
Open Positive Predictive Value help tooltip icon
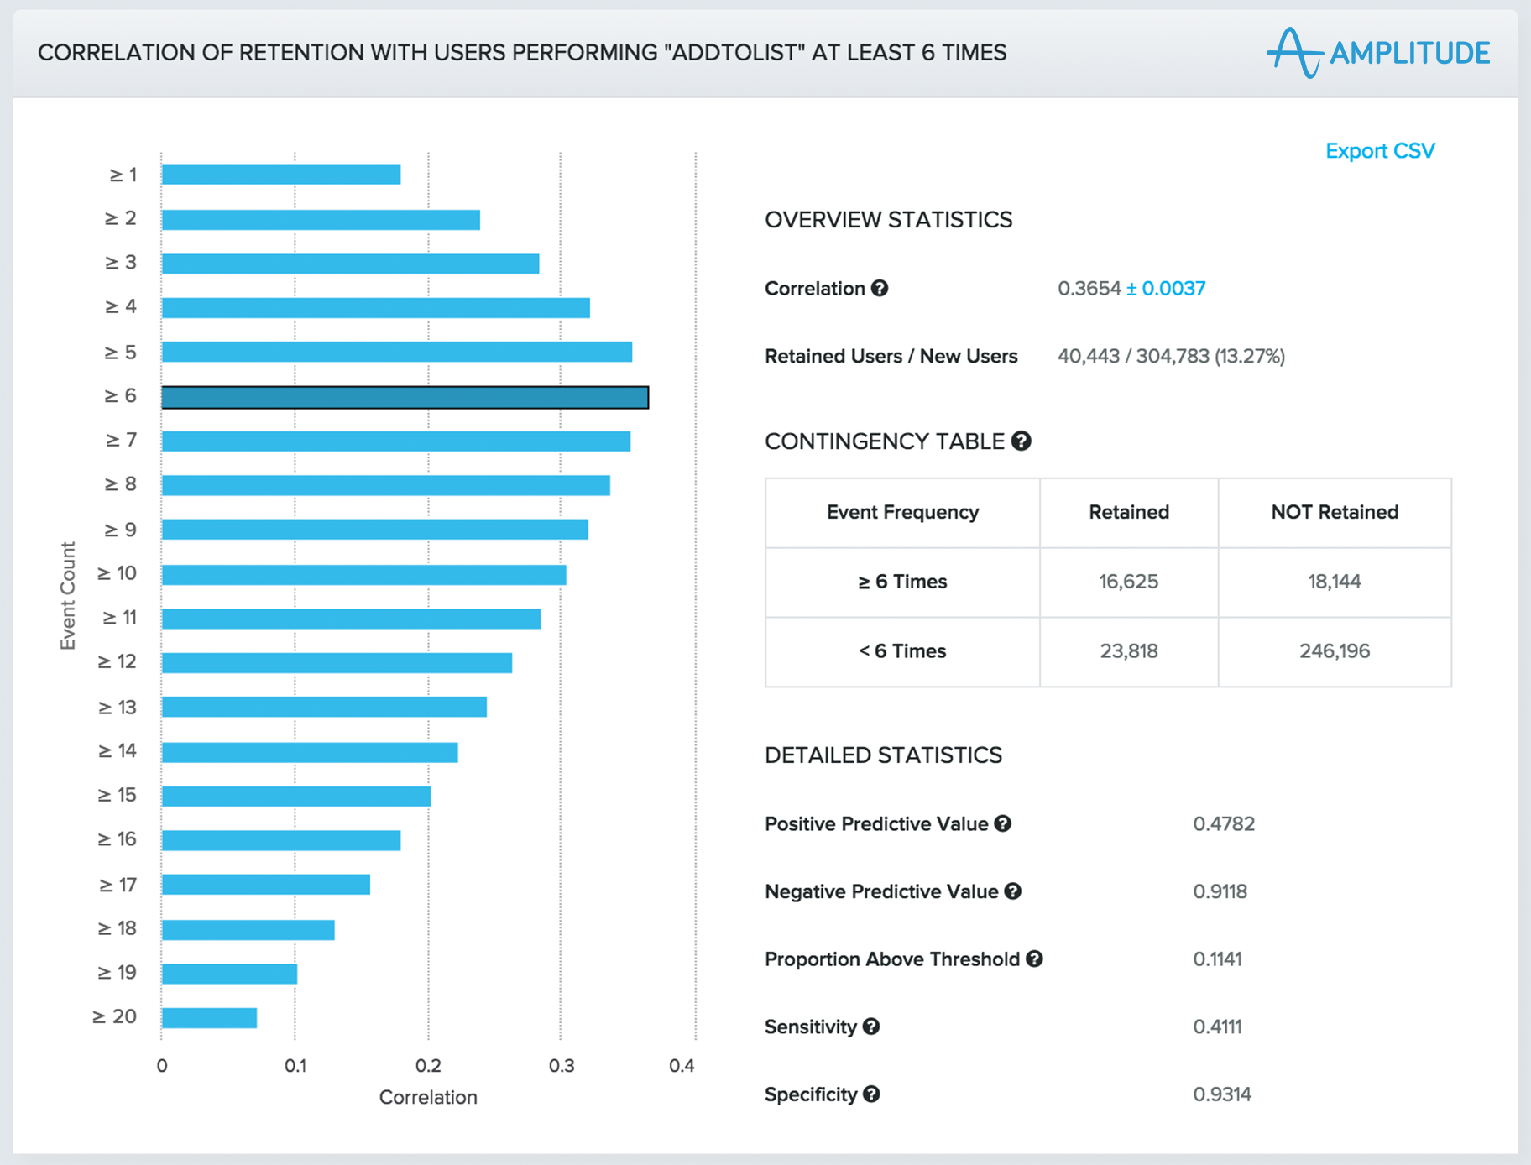pos(1002,823)
